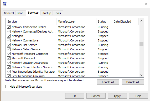
Task: Click the scroll up arrow in services list
Action: [141, 21]
